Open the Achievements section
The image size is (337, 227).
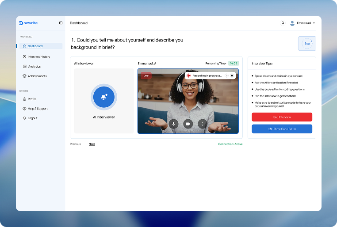pos(35,76)
